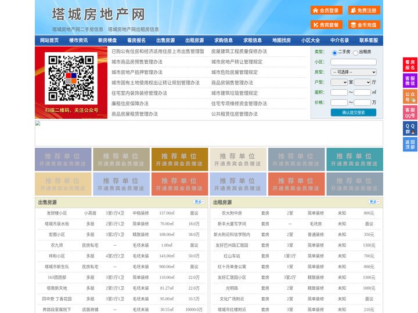The image size is (418, 313).
Task: Click the maximum 价格 input field
Action: (362, 103)
